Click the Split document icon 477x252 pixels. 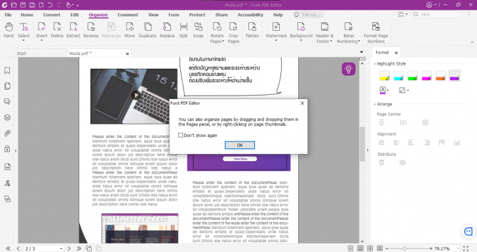pos(183,30)
